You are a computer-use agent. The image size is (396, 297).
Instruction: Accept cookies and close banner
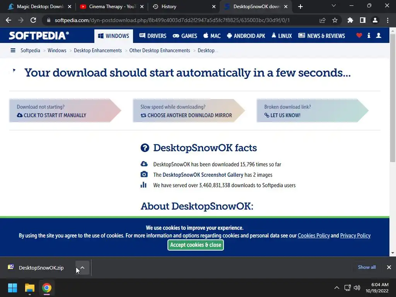coord(196,245)
